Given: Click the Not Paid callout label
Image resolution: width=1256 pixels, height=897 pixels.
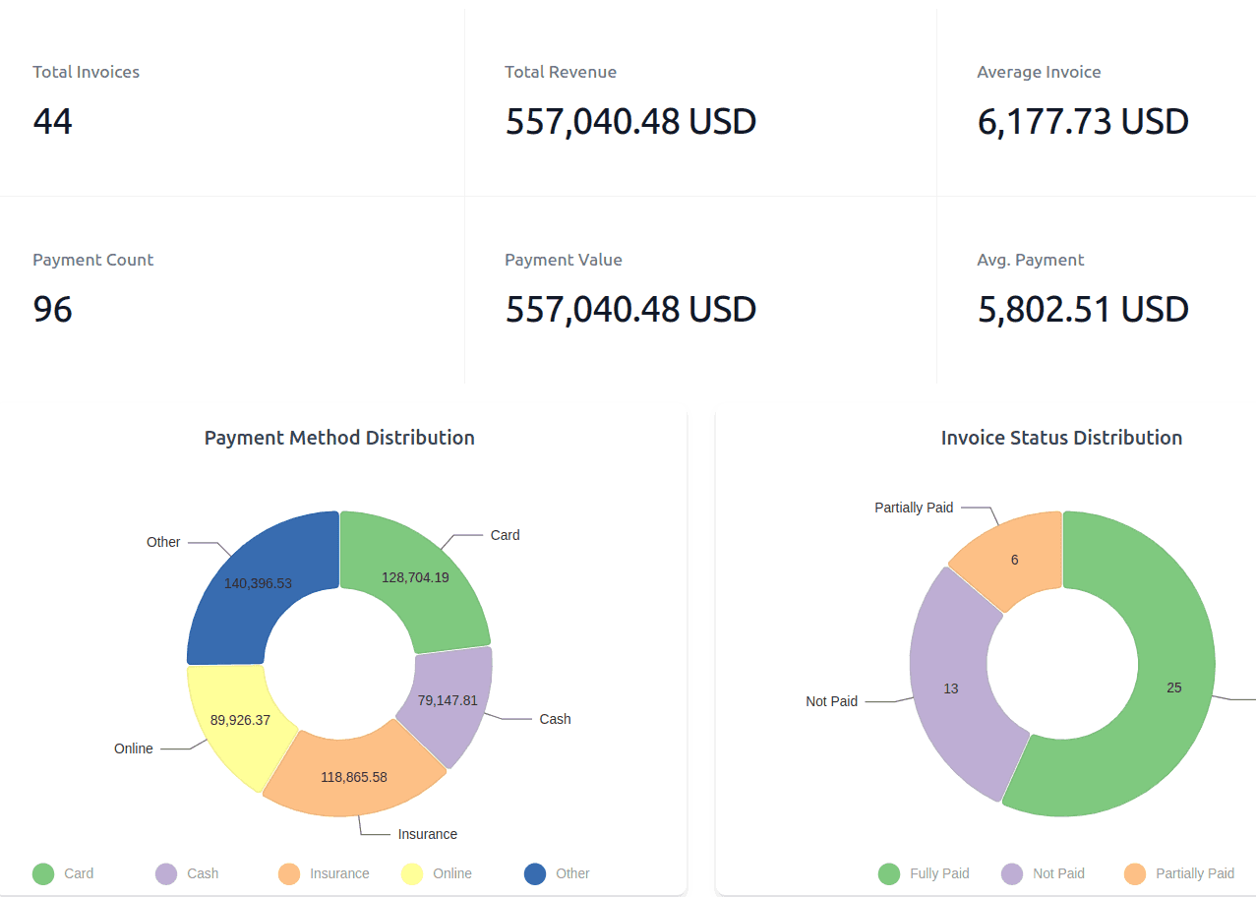Looking at the screenshot, I should click(832, 701).
